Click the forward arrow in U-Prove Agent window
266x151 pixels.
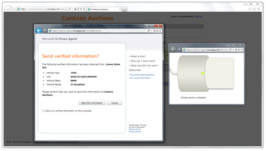pyautogui.click(x=45, y=30)
